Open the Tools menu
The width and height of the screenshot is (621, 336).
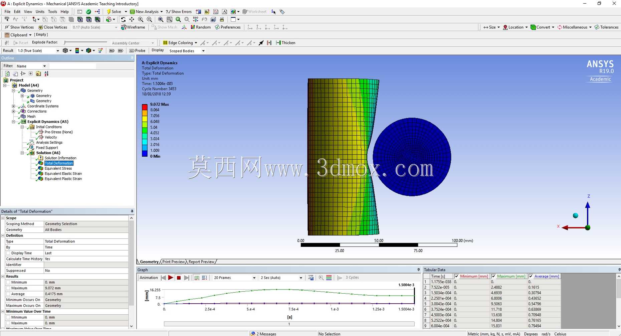coord(52,12)
